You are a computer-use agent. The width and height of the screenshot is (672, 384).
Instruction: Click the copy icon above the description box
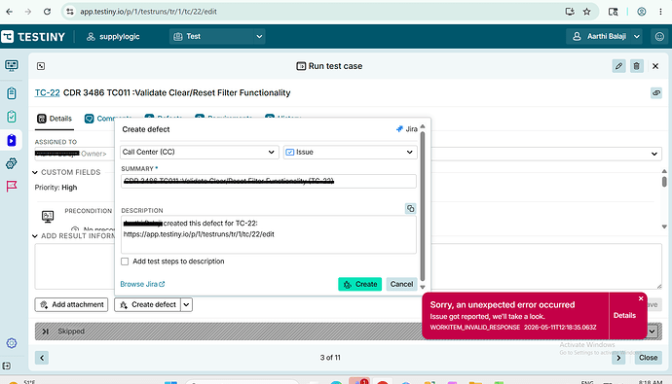[x=411, y=208]
